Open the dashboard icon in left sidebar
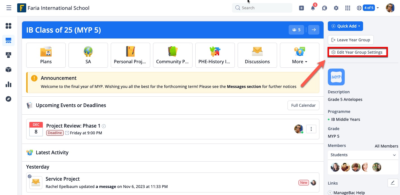 (x=8, y=26)
